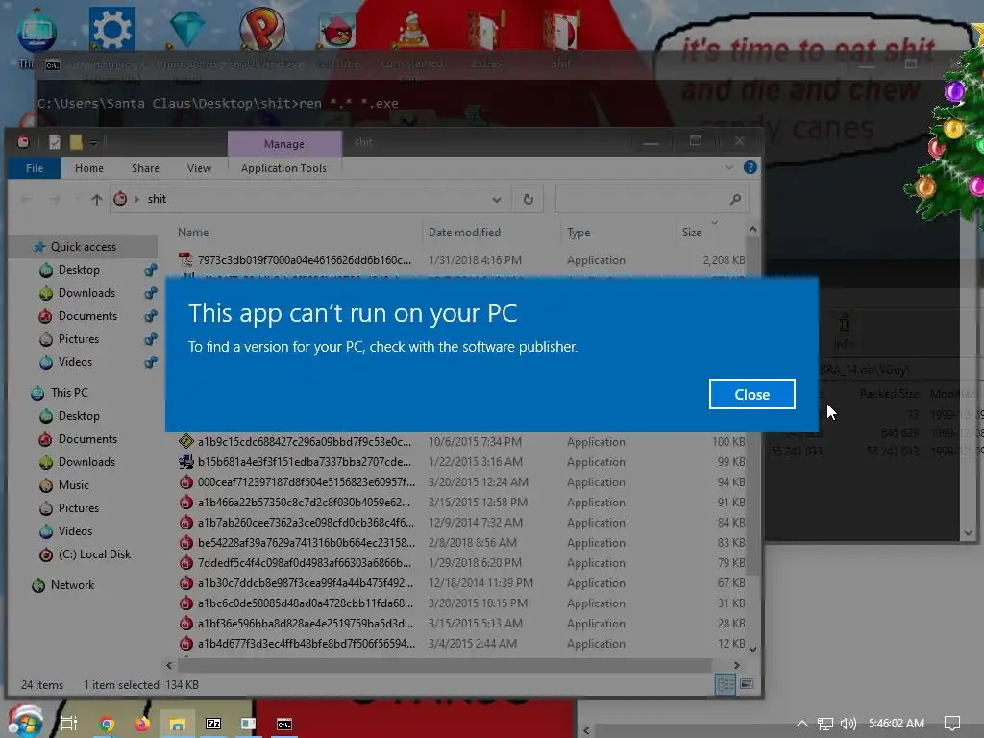This screenshot has width=984, height=738.
Task: Open the Share ribbon tab
Action: pyautogui.click(x=145, y=168)
